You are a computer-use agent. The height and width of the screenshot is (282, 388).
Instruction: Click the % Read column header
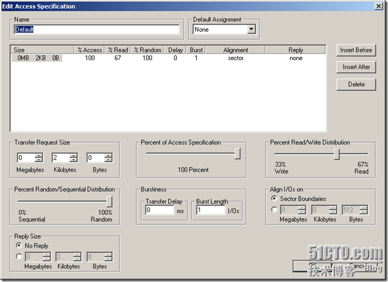pos(118,50)
